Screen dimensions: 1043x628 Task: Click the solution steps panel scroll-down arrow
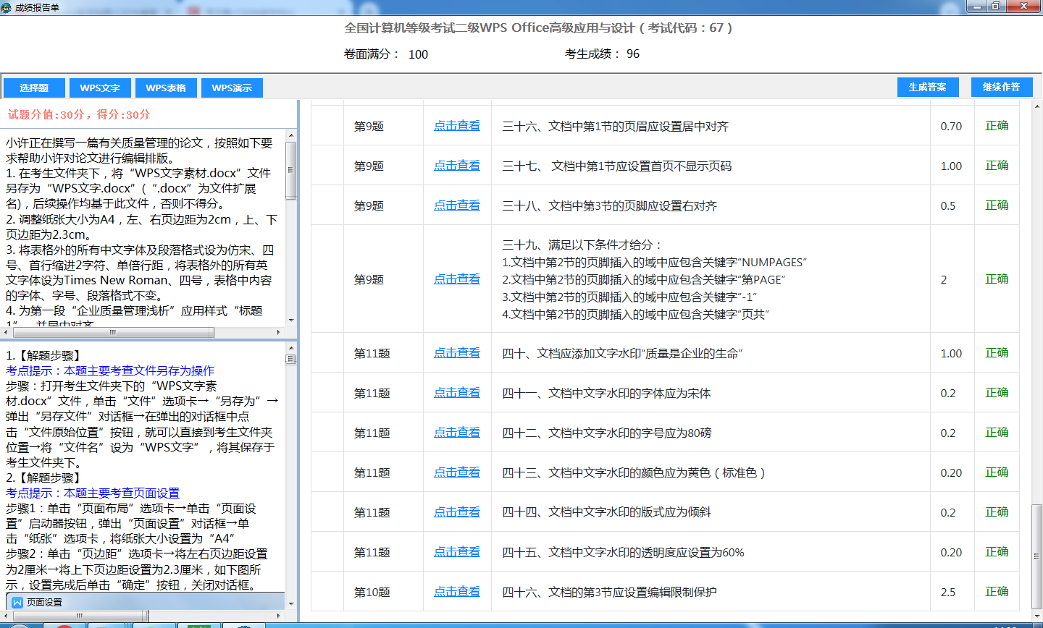[x=291, y=603]
